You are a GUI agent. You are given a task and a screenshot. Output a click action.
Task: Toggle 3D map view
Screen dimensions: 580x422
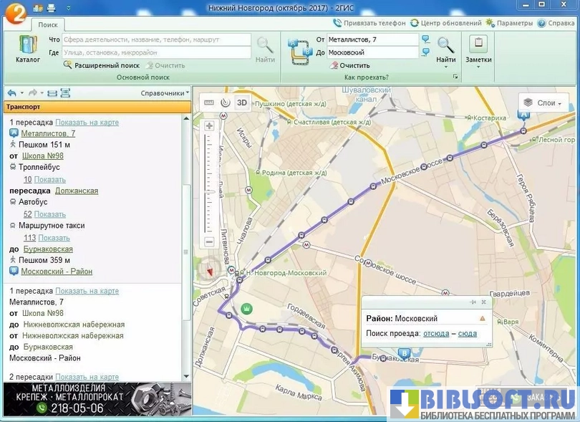tap(242, 102)
